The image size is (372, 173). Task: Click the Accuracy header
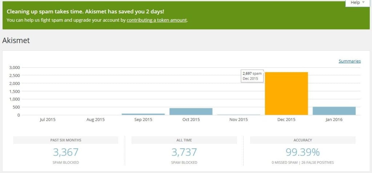303,140
